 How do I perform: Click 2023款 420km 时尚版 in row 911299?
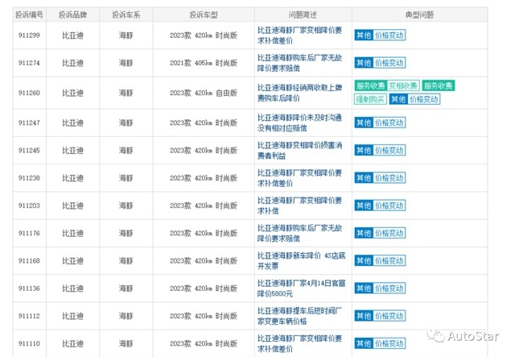(x=204, y=35)
